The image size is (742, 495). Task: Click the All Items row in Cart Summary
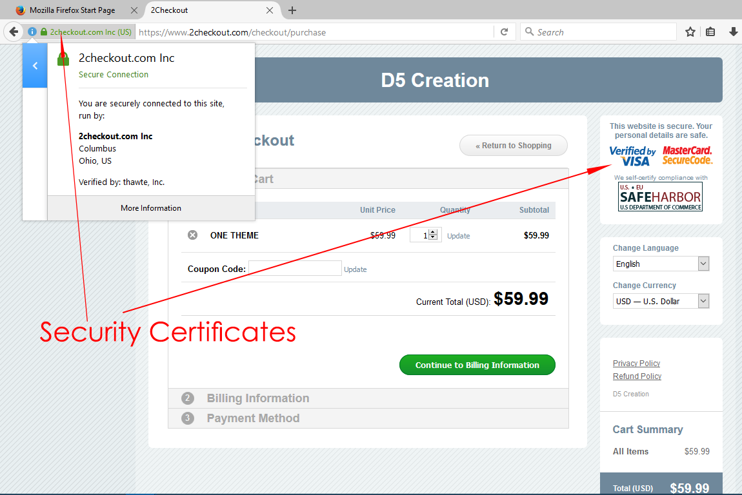661,452
